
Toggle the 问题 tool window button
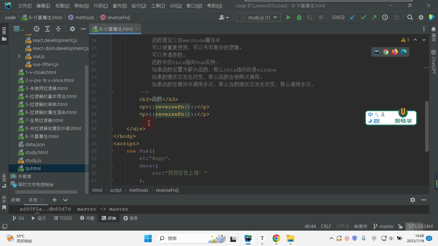tap(87, 218)
